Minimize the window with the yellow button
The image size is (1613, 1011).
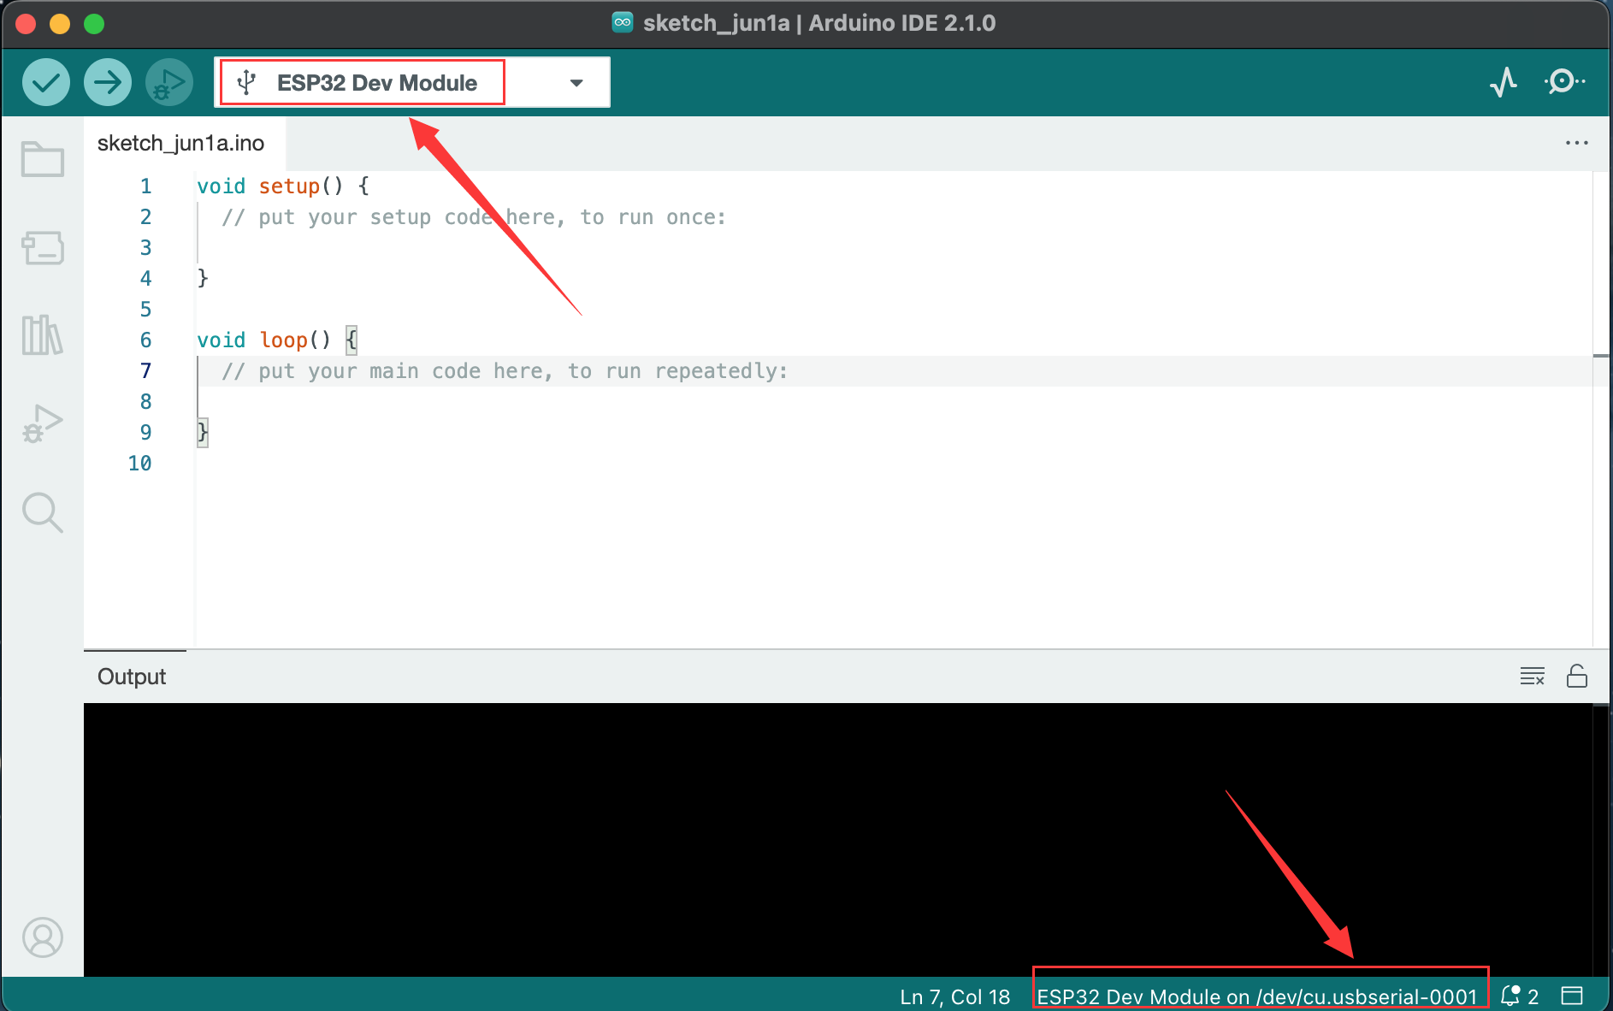pyautogui.click(x=60, y=24)
